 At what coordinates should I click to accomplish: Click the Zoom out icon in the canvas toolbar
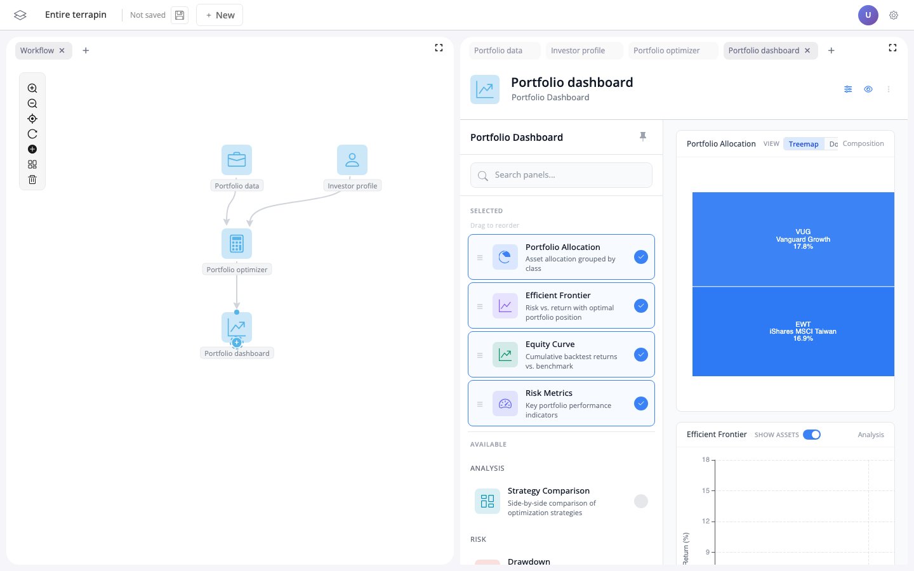(32, 103)
